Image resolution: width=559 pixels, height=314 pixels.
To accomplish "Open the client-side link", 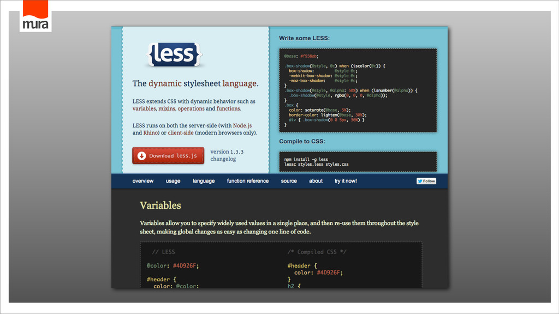I will click(181, 133).
